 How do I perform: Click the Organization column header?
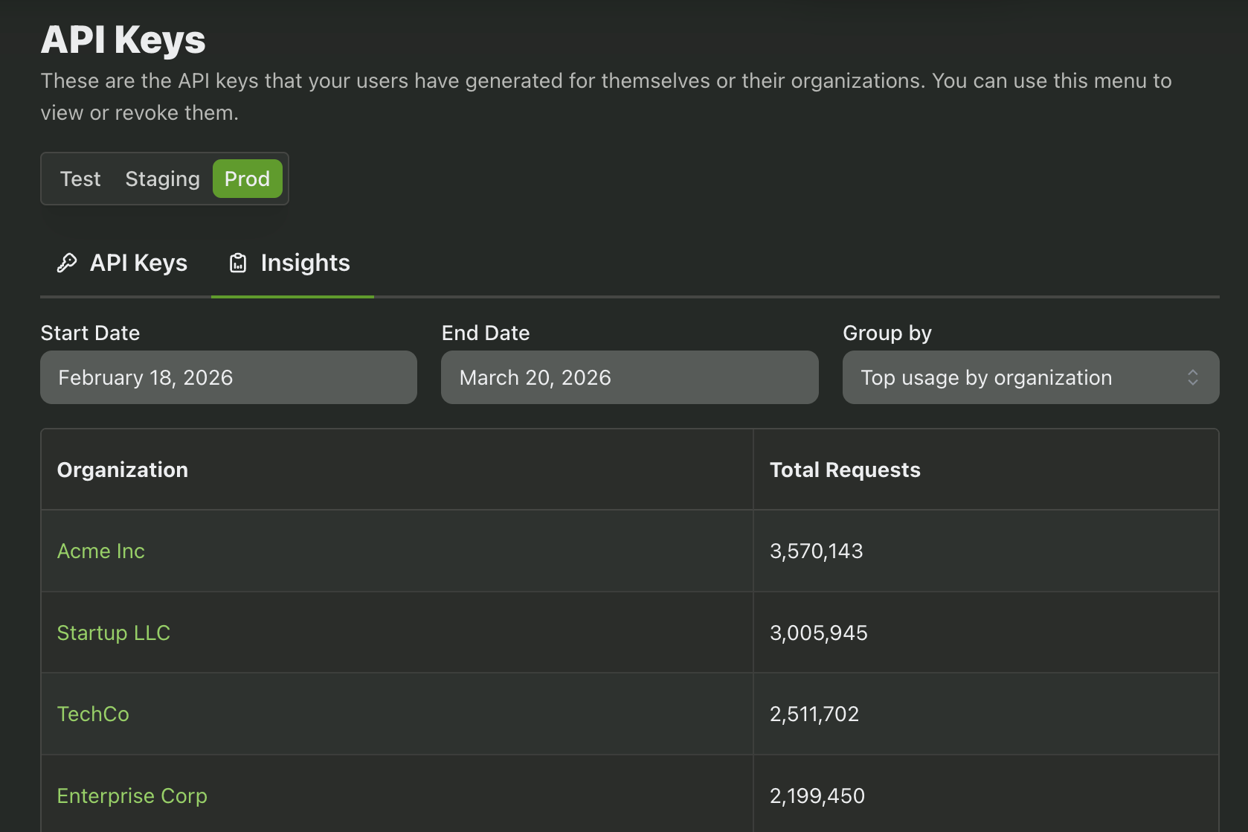pos(122,470)
